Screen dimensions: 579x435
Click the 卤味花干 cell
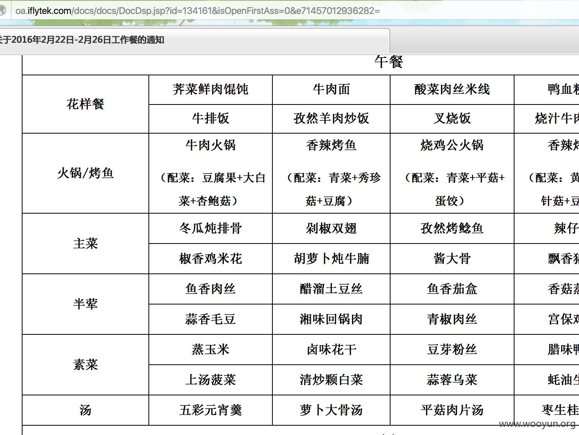pos(331,350)
